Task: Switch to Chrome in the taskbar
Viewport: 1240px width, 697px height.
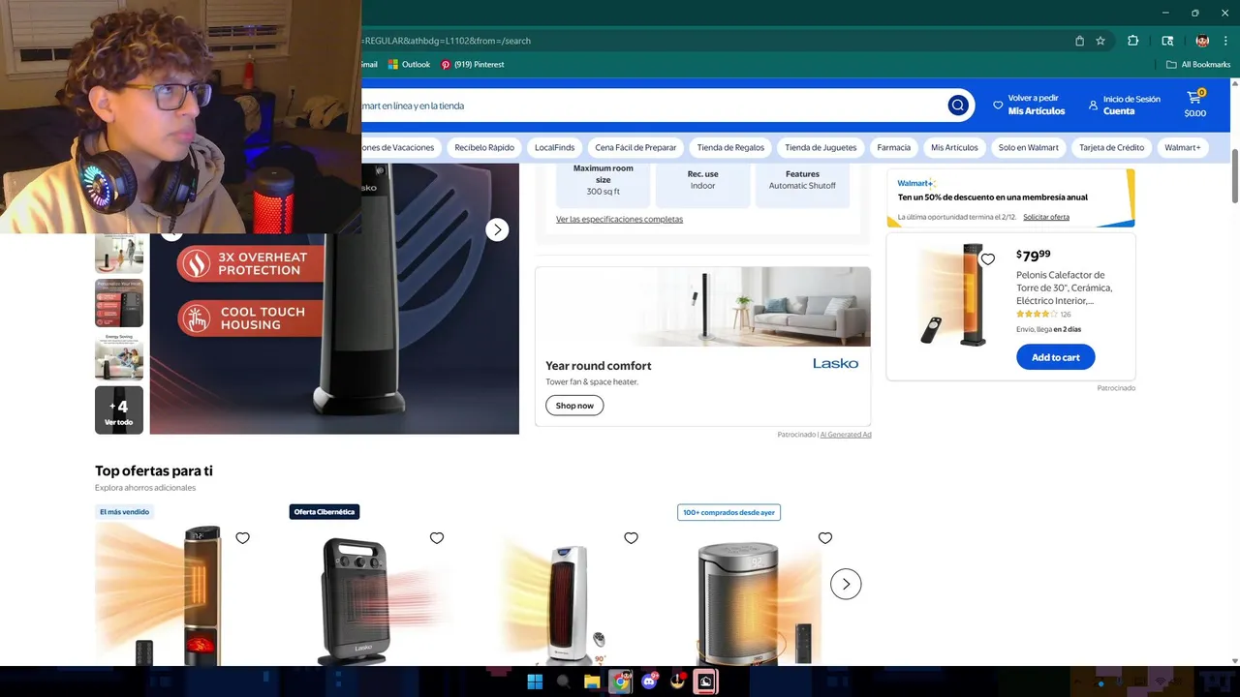Action: pyautogui.click(x=620, y=682)
